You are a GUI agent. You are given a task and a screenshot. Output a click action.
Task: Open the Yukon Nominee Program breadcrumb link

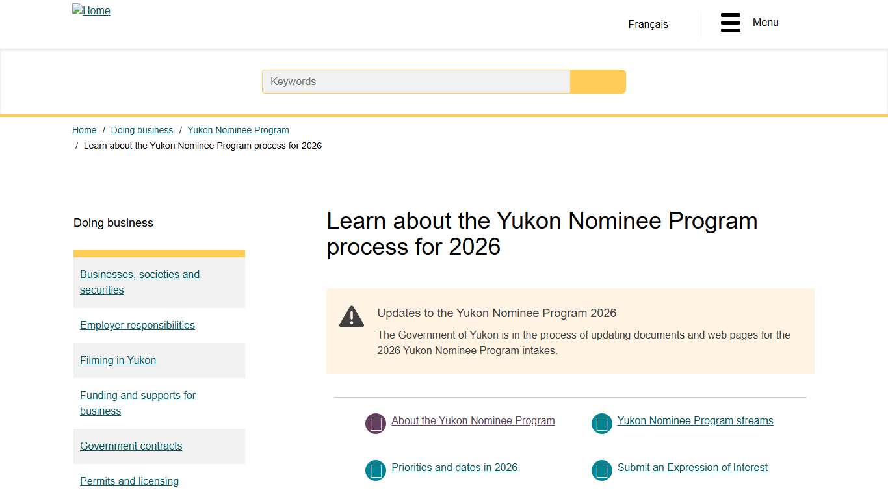pos(238,130)
